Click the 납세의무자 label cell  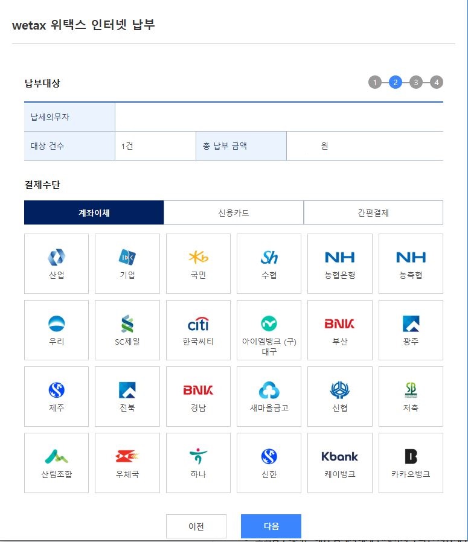click(69, 117)
